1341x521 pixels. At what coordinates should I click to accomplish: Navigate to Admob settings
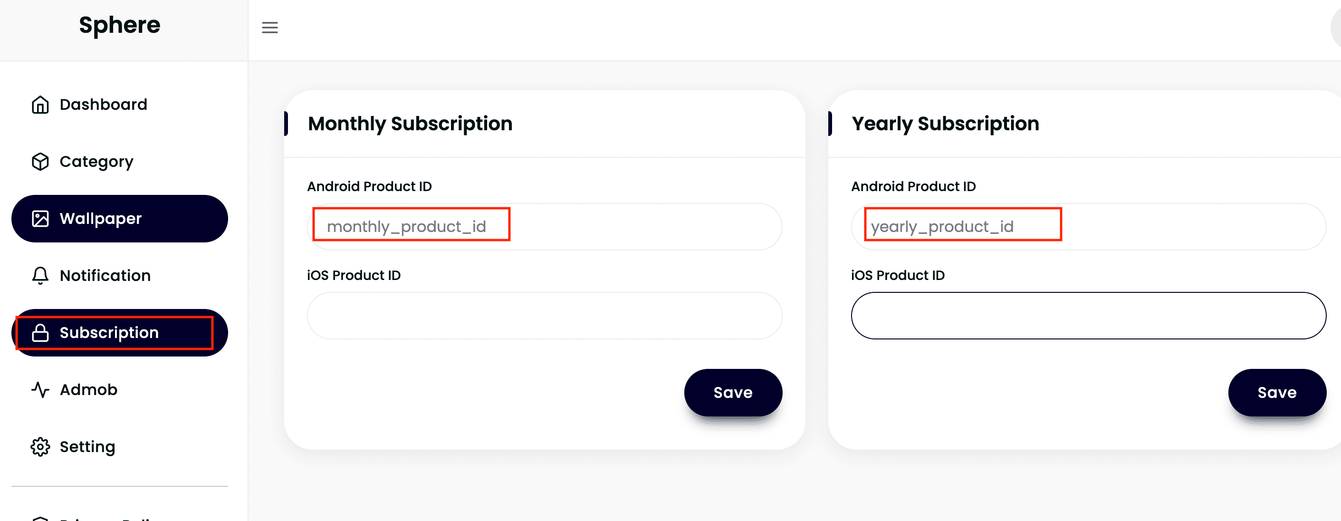tap(88, 390)
